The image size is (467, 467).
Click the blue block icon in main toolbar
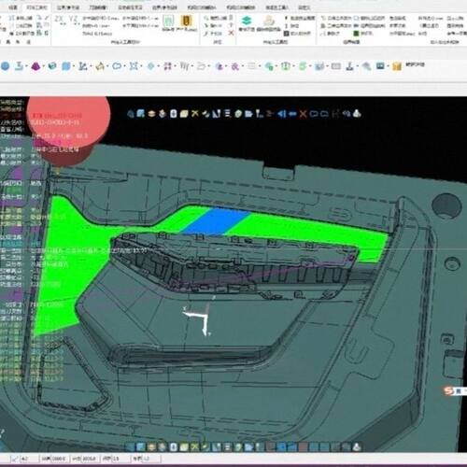(x=66, y=66)
